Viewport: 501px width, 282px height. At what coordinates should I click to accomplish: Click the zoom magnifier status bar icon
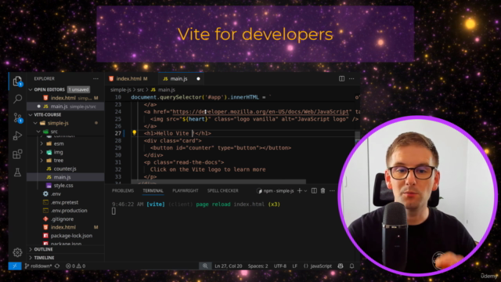(x=205, y=266)
